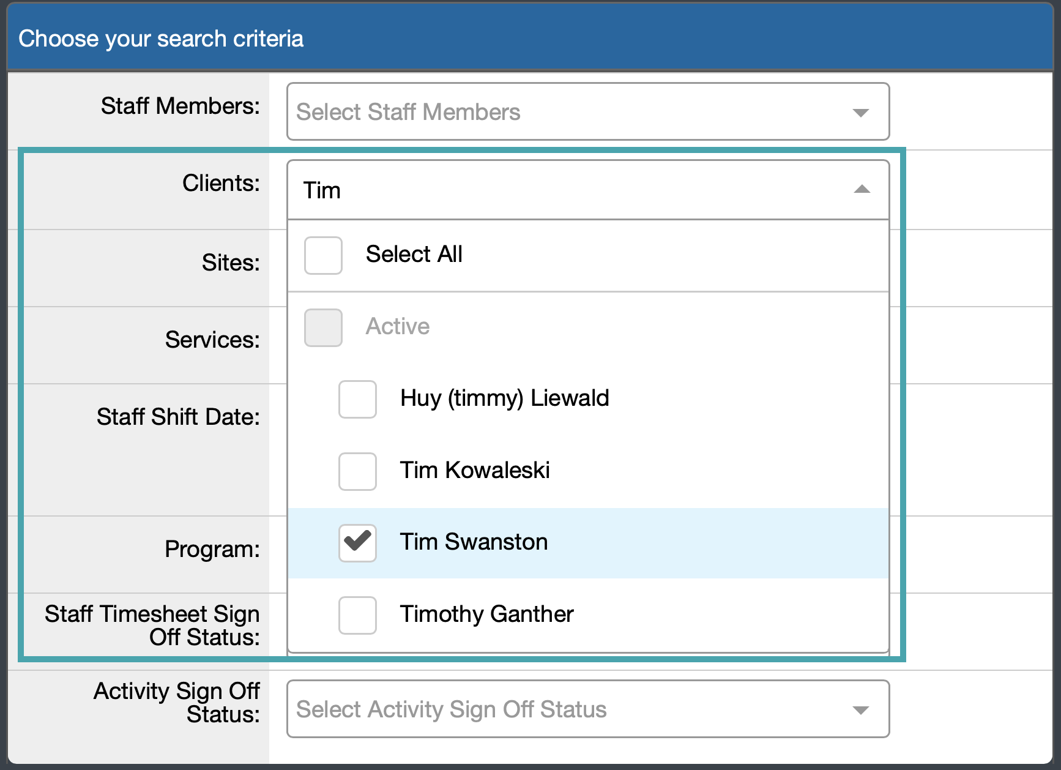1061x770 pixels.
Task: Click the Select All option label
Action: point(414,254)
